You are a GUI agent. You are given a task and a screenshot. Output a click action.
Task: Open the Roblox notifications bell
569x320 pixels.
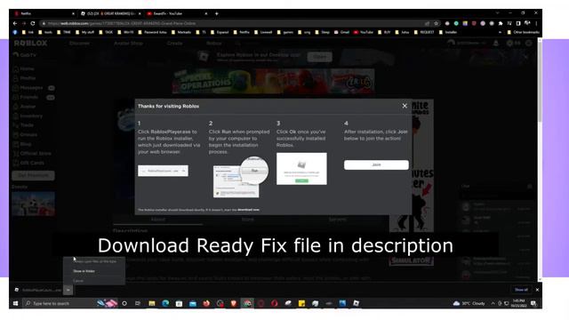496,44
